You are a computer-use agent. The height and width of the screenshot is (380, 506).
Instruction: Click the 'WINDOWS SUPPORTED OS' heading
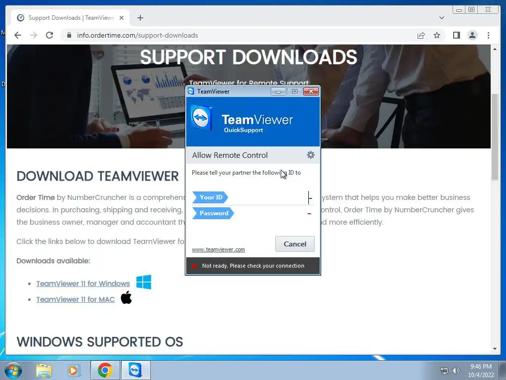100,342
